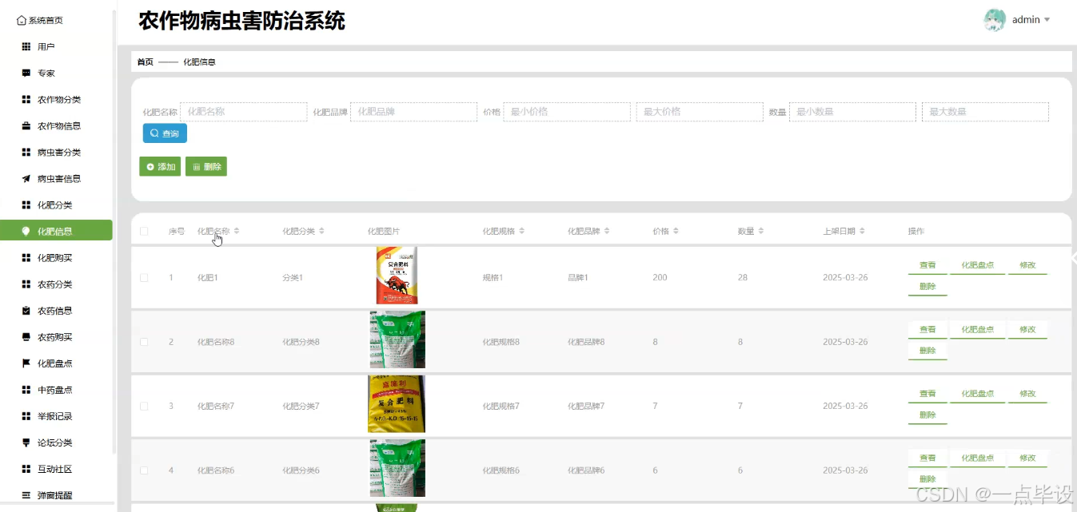The image size is (1077, 512).
Task: Open the 系统首页 home page
Action: coord(40,20)
